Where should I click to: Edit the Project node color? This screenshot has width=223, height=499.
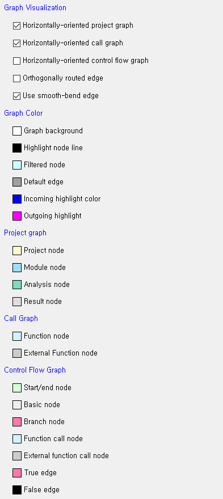coord(17,251)
